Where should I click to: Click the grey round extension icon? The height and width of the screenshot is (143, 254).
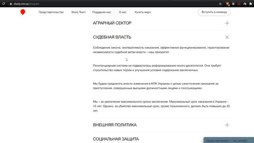(x=233, y=4)
